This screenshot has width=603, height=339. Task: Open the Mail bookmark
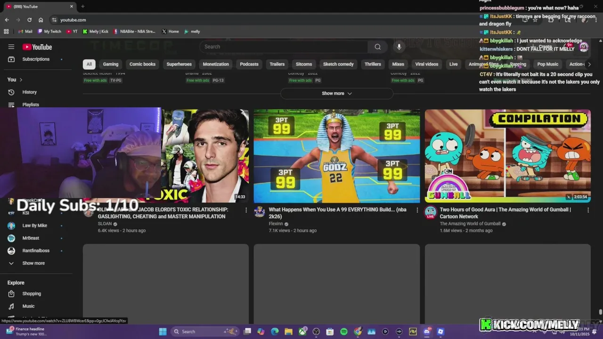[x=25, y=32]
